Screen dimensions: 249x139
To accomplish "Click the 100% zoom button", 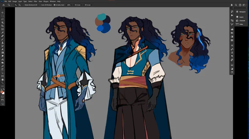I will [68, 5].
